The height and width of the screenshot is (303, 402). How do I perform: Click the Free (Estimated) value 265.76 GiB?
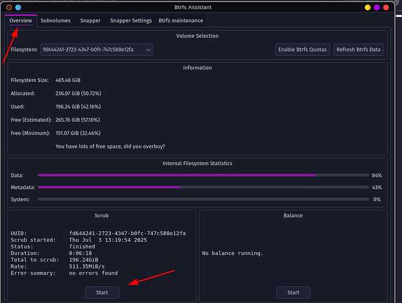[x=78, y=120]
